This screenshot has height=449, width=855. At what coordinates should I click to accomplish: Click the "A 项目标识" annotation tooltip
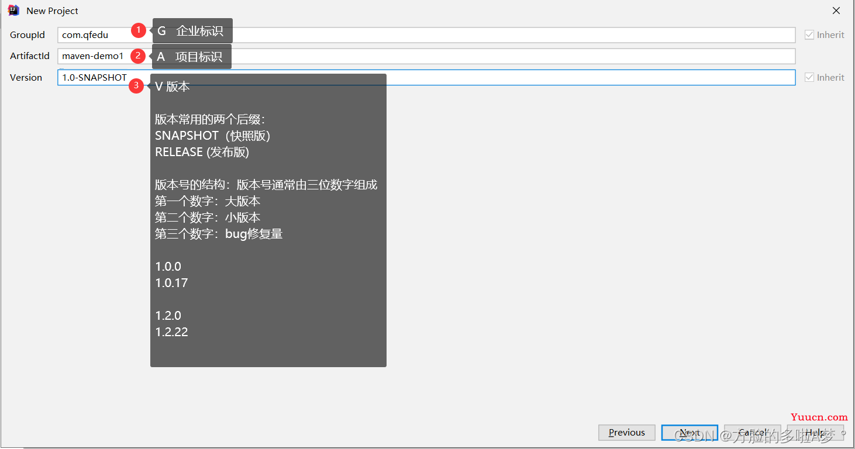(x=192, y=57)
